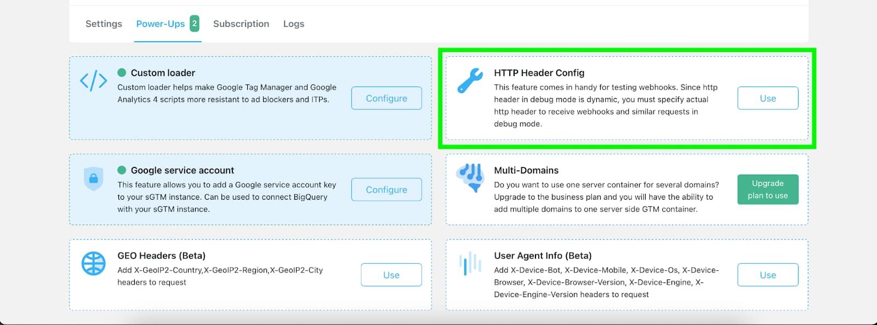This screenshot has width=877, height=325.
Task: Use the HTTP Header Config feature
Action: (768, 98)
